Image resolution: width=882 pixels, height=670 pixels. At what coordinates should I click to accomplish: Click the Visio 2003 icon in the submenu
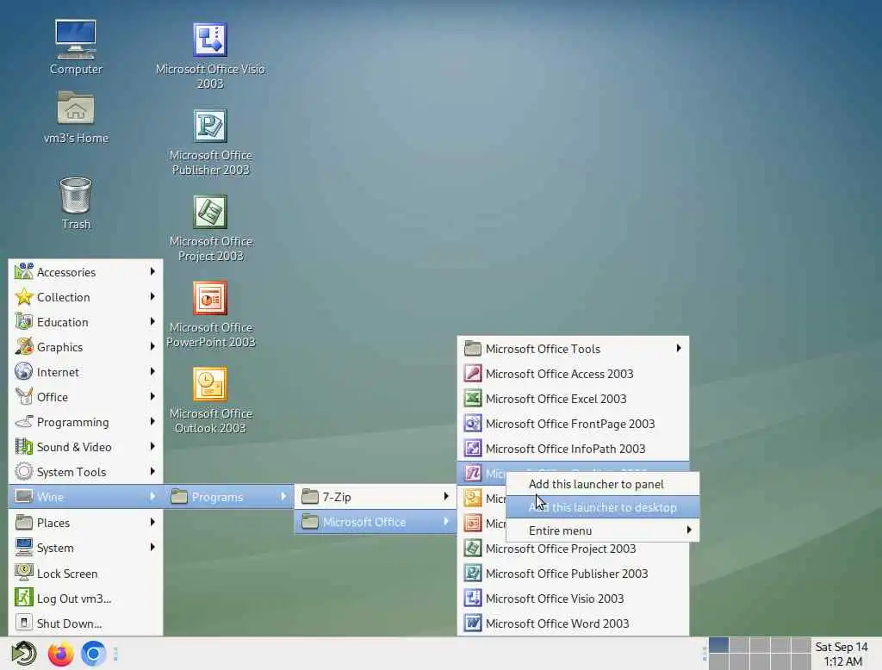(x=473, y=598)
